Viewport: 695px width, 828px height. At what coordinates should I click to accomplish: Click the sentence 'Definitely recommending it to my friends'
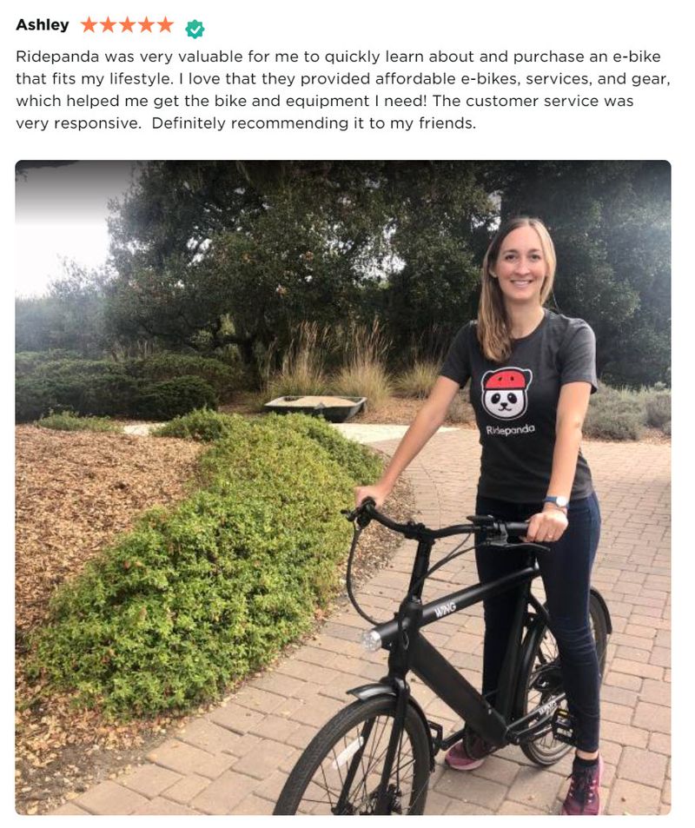(x=314, y=123)
